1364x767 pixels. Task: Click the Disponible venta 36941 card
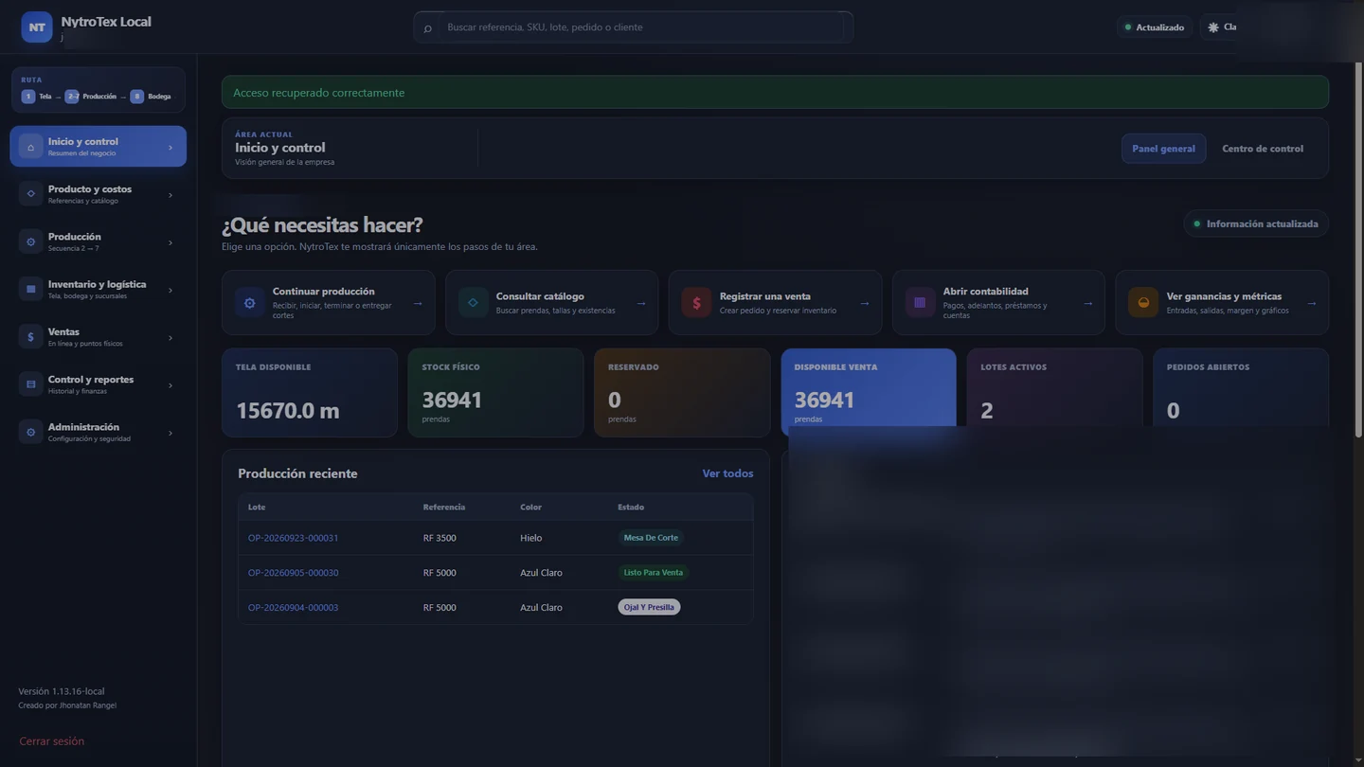coord(869,392)
